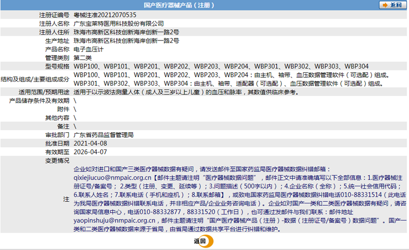Click the 结构及组成/主要组成成分 label
The height and width of the screenshot is (250, 409).
(35, 79)
